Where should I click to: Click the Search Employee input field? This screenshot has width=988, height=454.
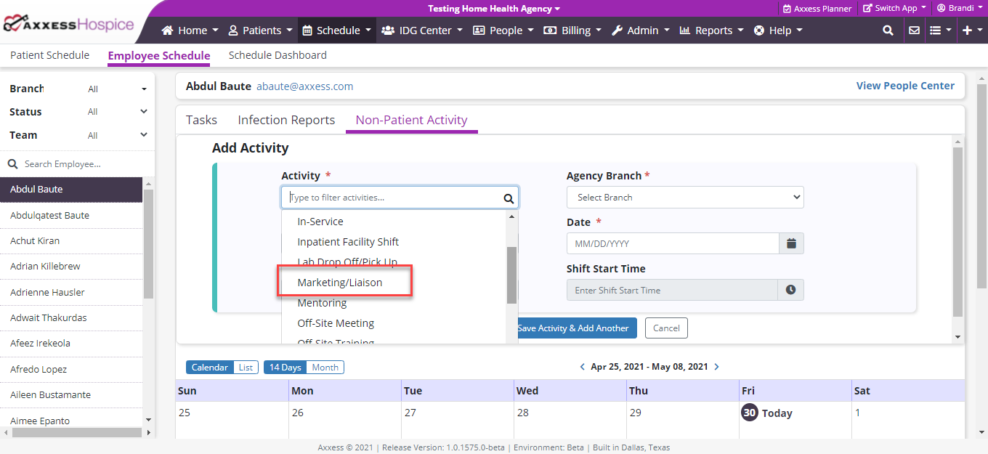point(80,164)
